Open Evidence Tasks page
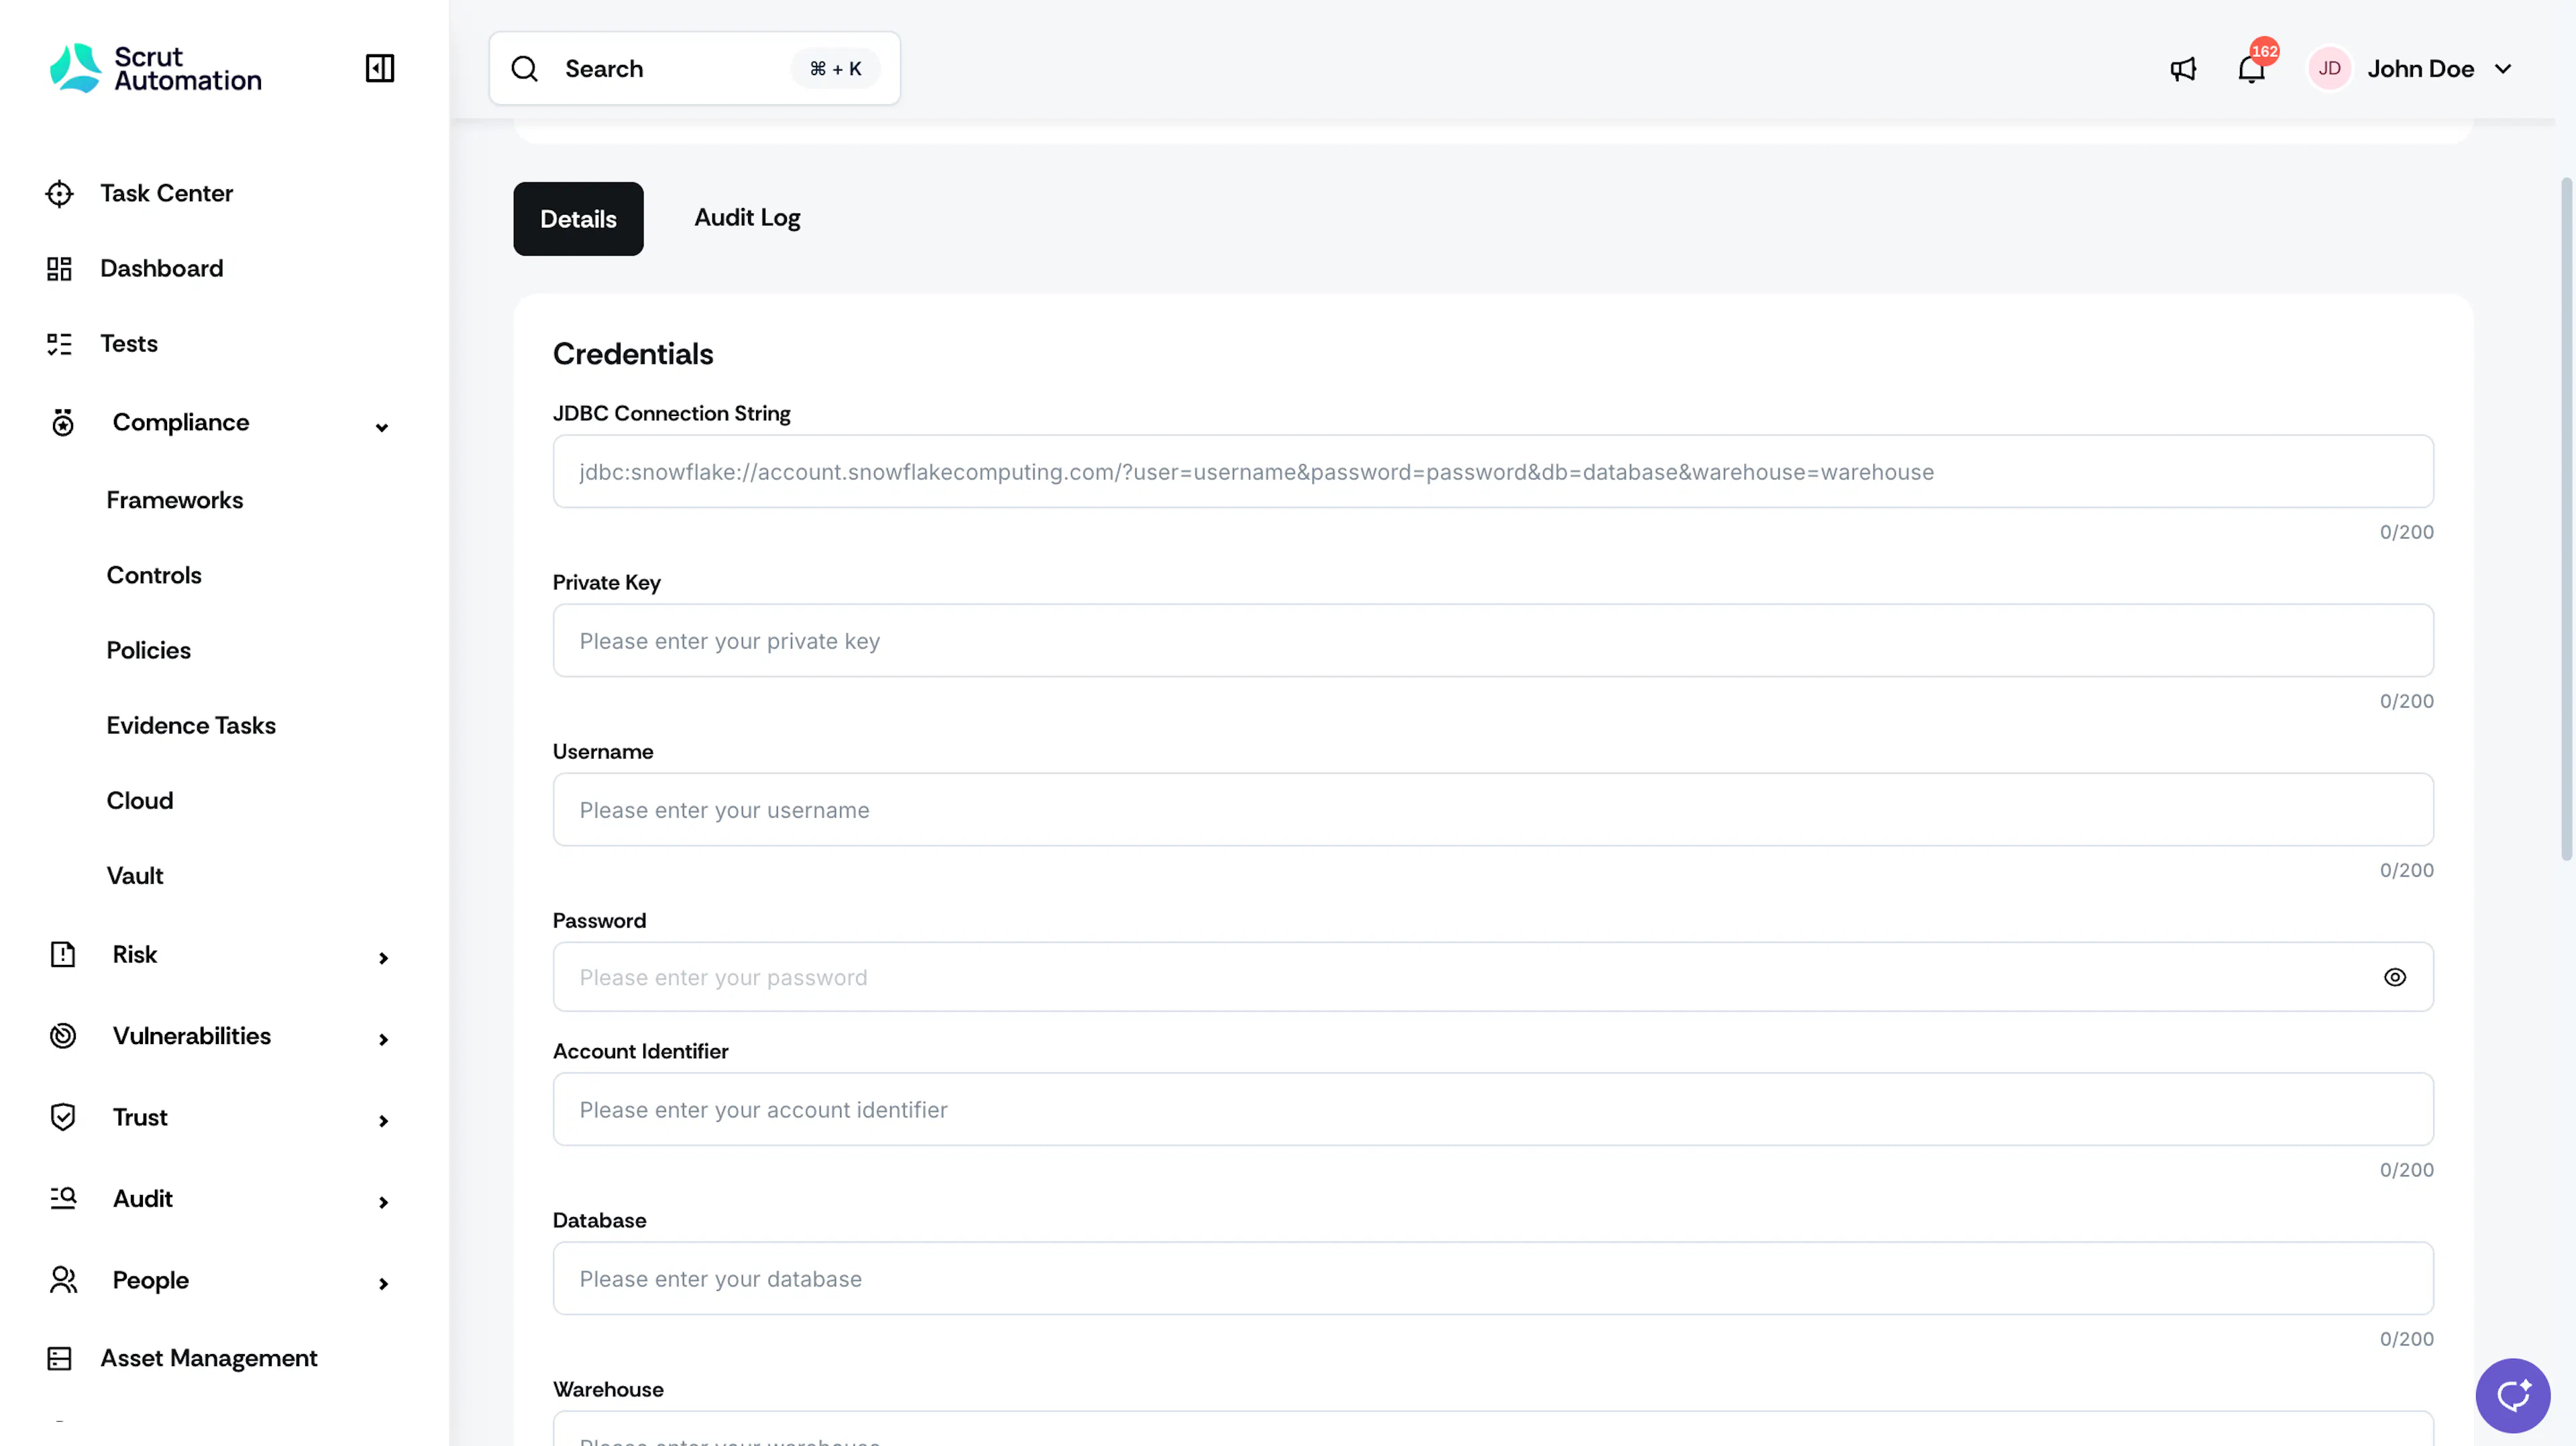 coord(191,725)
